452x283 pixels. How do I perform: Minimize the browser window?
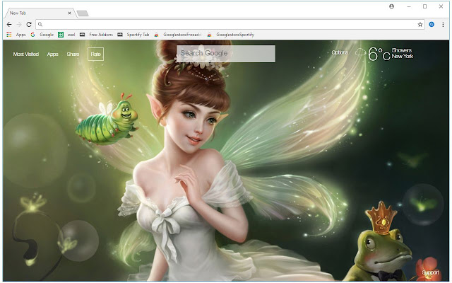click(x=409, y=6)
